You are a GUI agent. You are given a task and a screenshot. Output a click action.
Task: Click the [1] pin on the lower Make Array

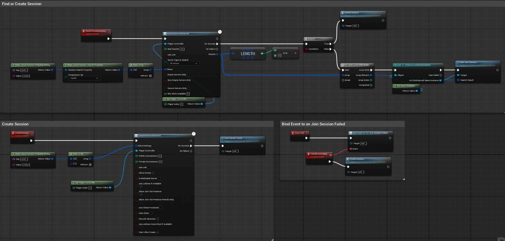71,164
